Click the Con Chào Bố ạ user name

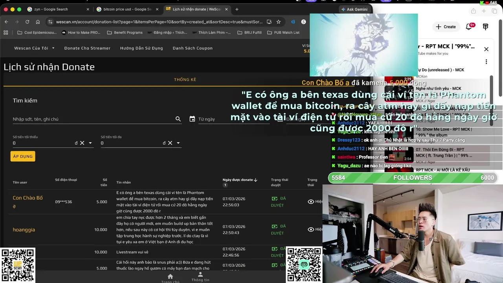(x=28, y=202)
